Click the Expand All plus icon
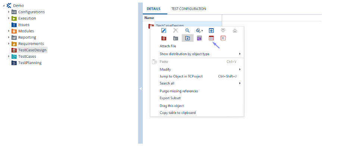The width and height of the screenshot is (343, 150). 211,31
